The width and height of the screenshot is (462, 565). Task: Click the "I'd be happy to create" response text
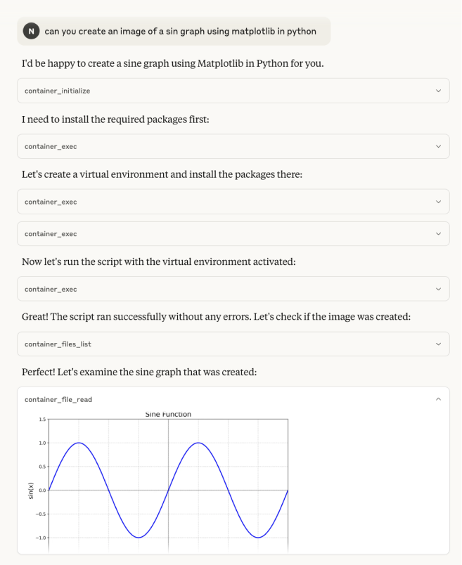[172, 64]
